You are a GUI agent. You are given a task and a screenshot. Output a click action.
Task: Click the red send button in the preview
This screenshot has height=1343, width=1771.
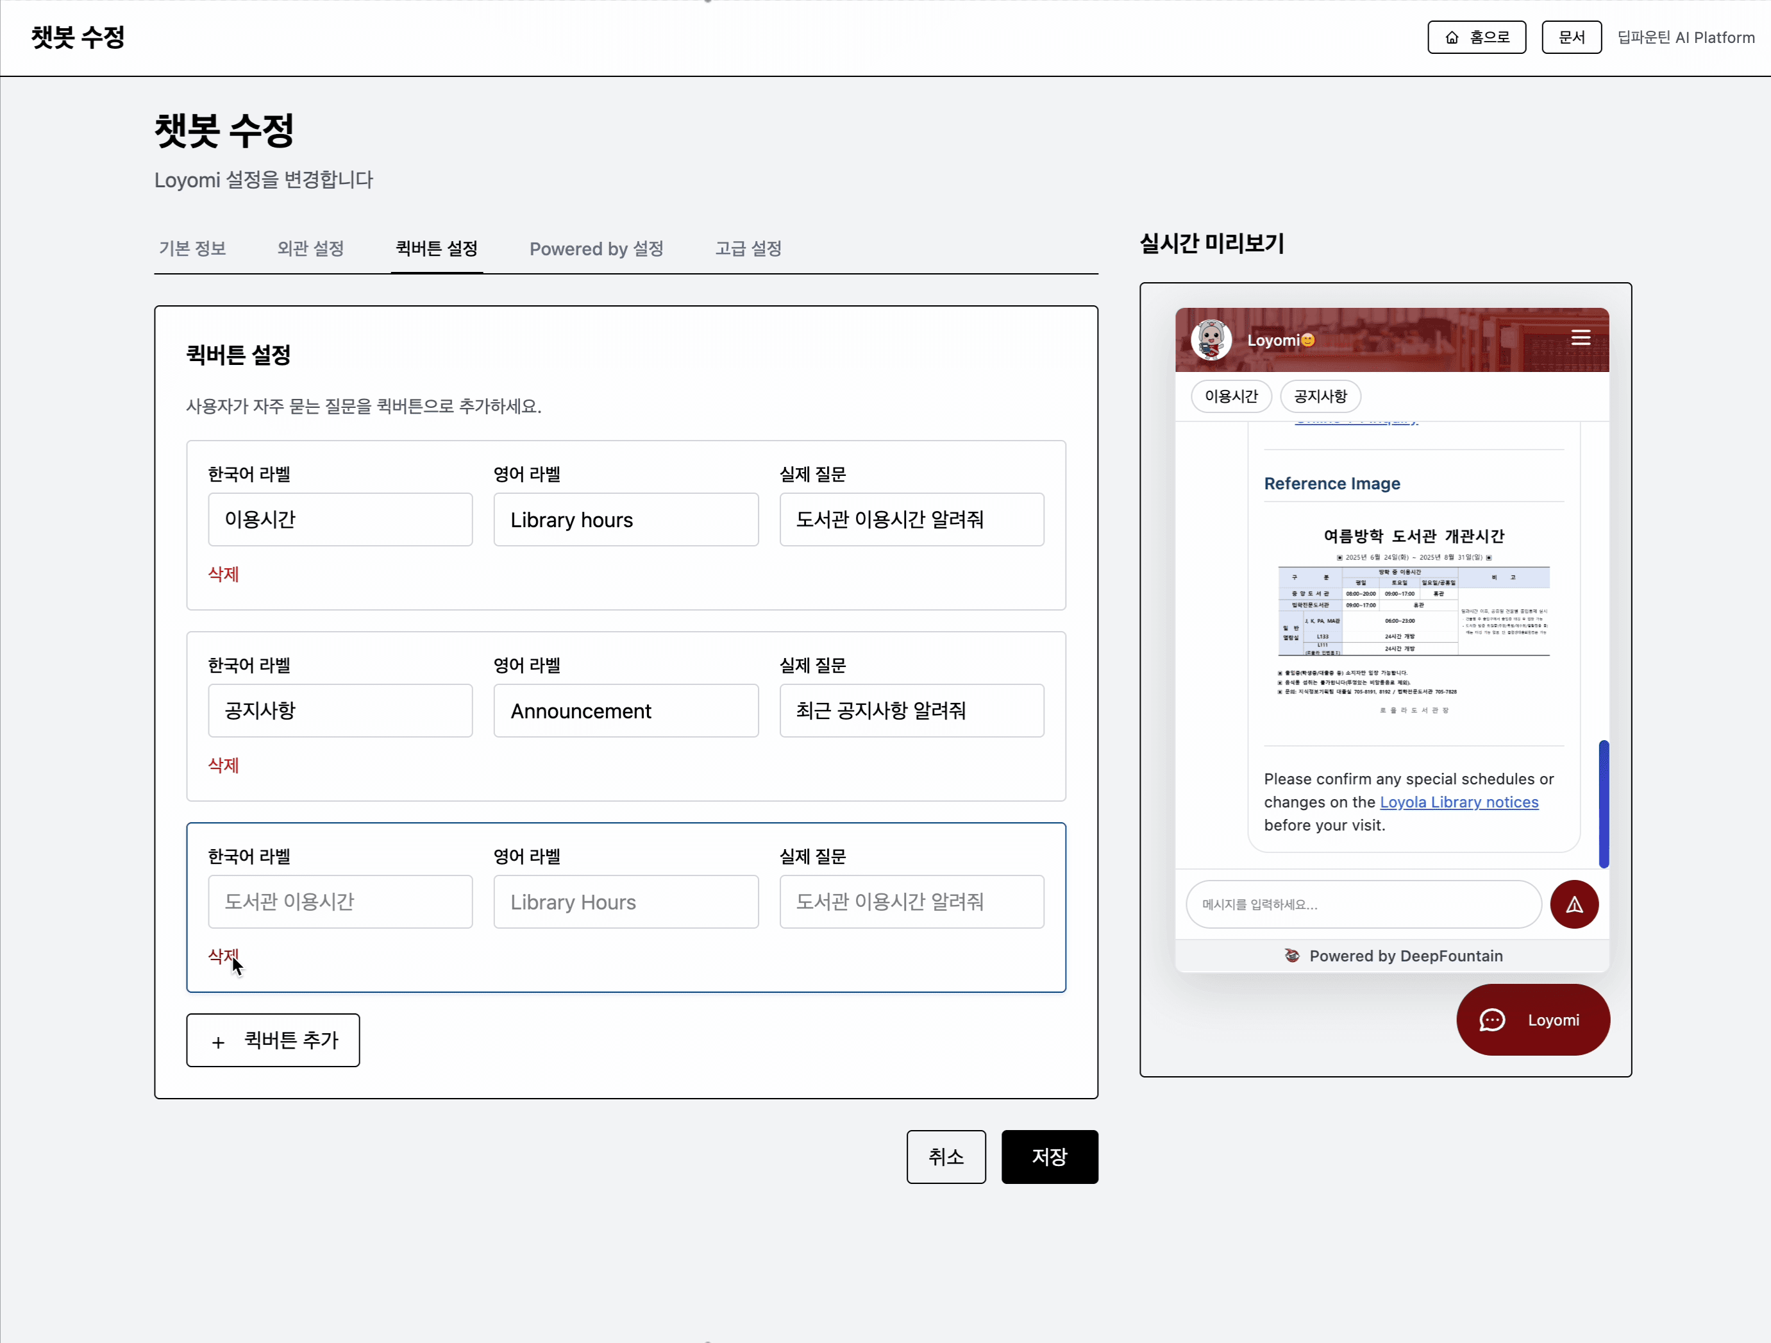[x=1574, y=904]
